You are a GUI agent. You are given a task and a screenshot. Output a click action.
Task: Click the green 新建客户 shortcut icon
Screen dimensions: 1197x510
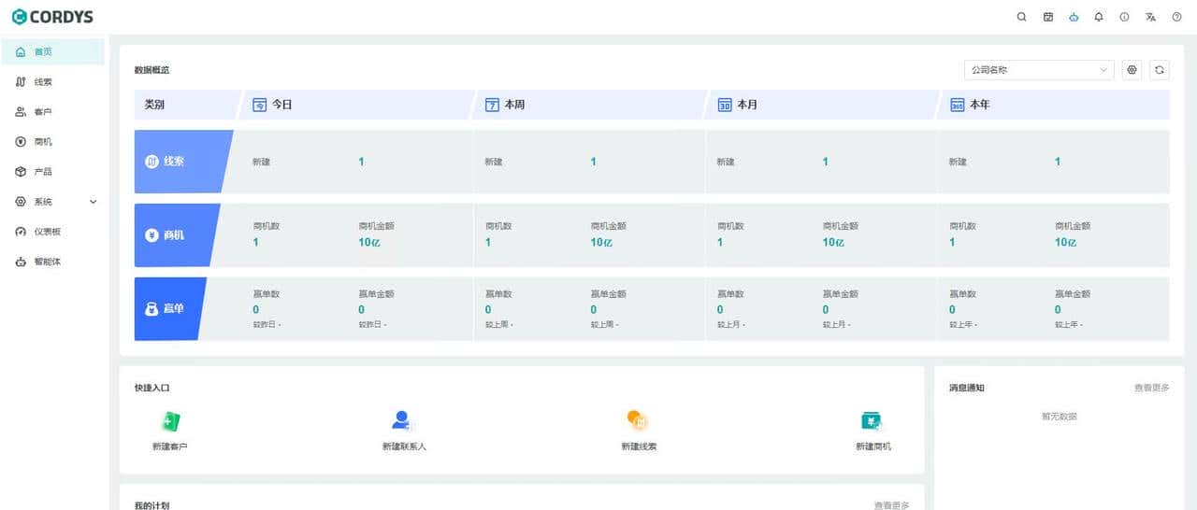pyautogui.click(x=170, y=421)
